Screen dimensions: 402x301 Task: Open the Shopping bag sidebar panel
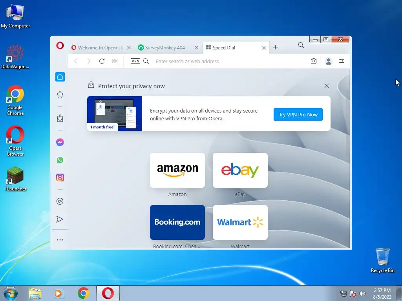[60, 118]
